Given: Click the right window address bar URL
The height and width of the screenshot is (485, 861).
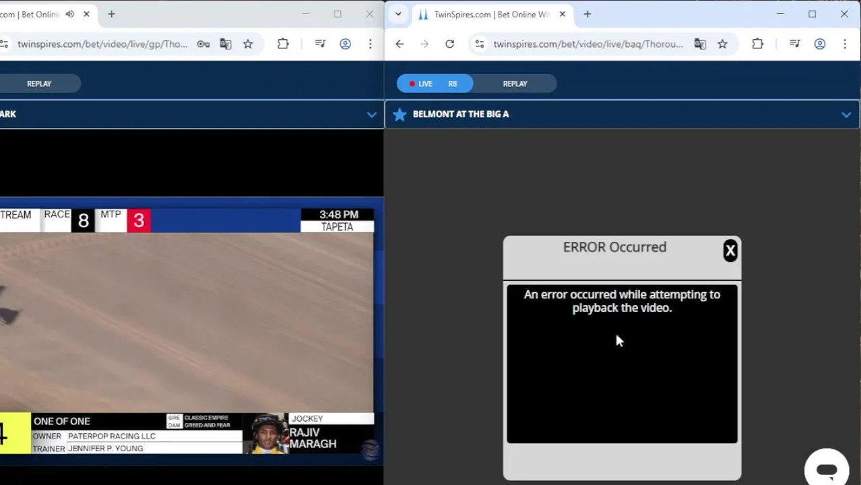Looking at the screenshot, I should click(x=587, y=44).
